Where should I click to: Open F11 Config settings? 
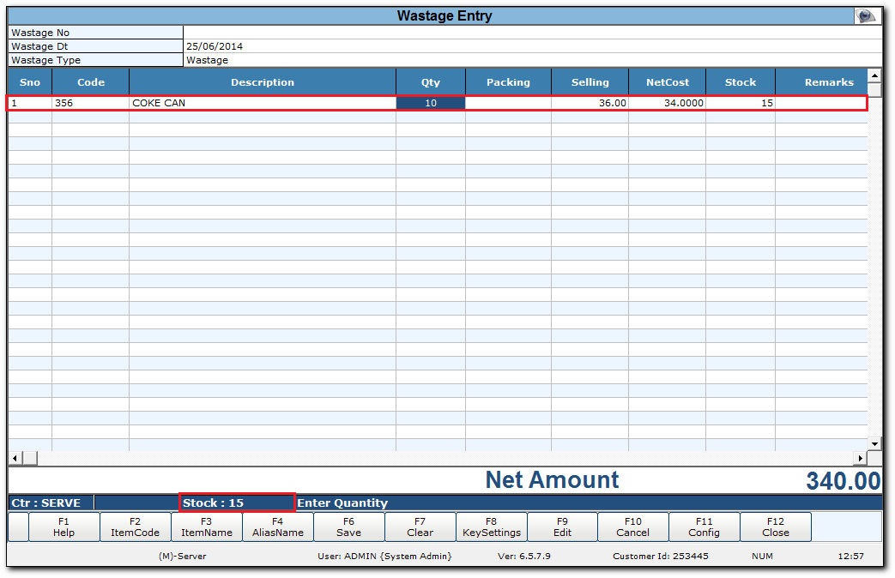704,527
